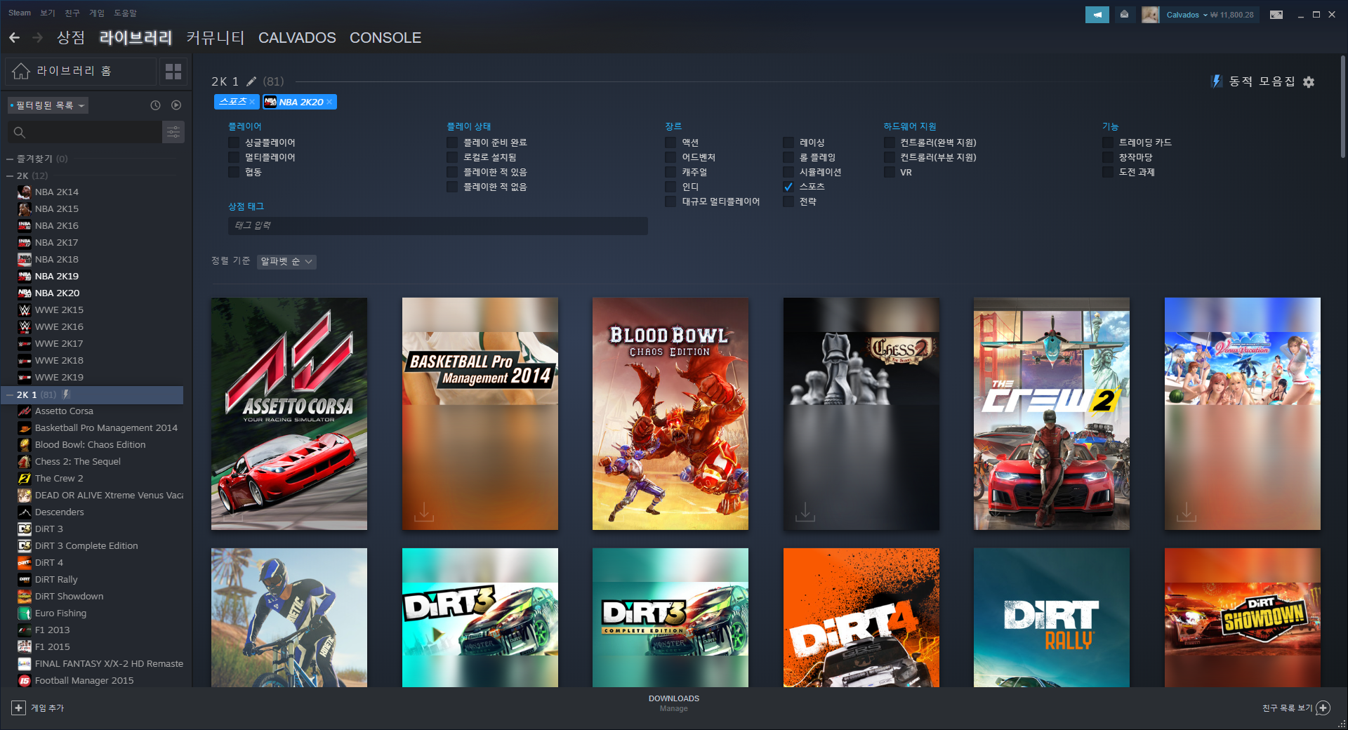Screen dimensions: 1348x730
Task: Click the announcements megaphone icon
Action: (x=1097, y=14)
